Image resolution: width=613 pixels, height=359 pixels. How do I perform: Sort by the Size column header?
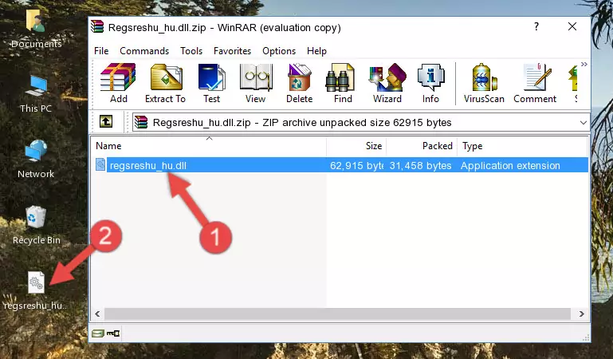pyautogui.click(x=356, y=146)
